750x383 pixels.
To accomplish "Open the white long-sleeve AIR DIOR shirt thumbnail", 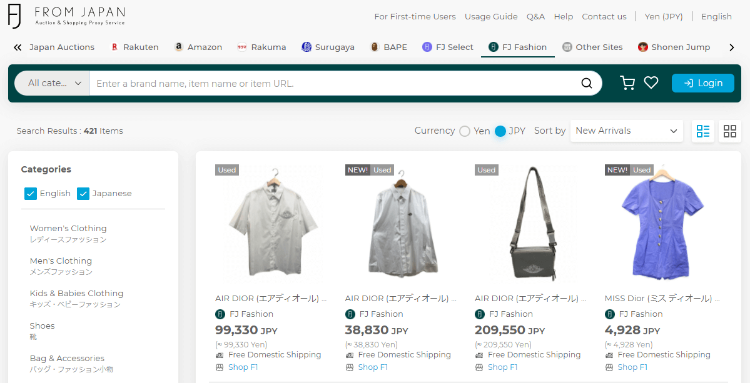I will 403,224.
